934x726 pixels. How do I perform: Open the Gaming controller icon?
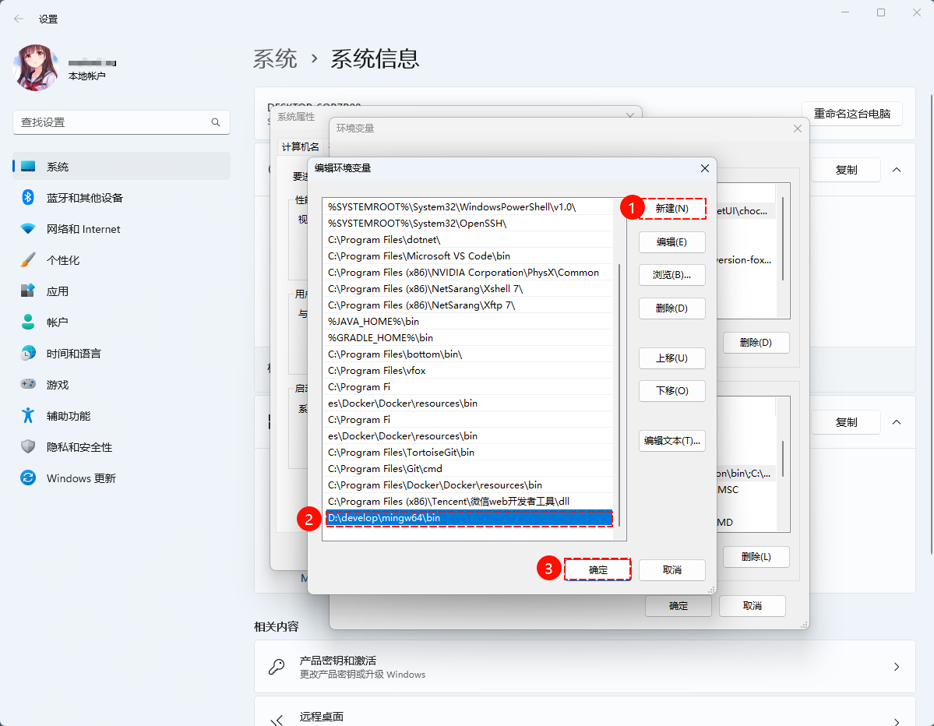click(x=28, y=385)
